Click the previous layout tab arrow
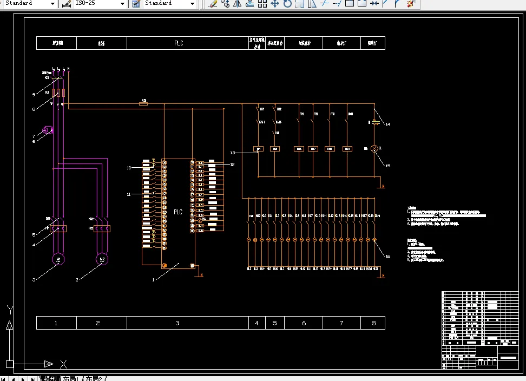 [13, 379]
